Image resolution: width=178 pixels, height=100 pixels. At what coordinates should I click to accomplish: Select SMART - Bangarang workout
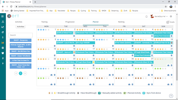point(21,40)
